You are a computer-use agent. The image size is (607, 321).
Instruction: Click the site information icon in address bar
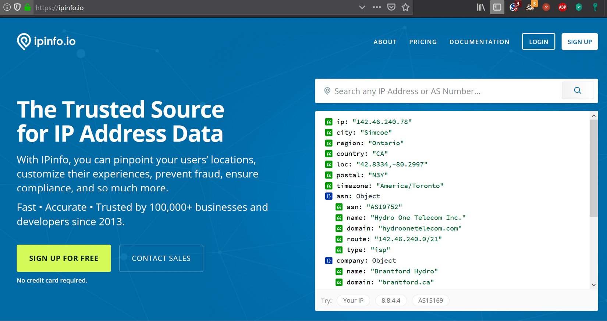[7, 7]
